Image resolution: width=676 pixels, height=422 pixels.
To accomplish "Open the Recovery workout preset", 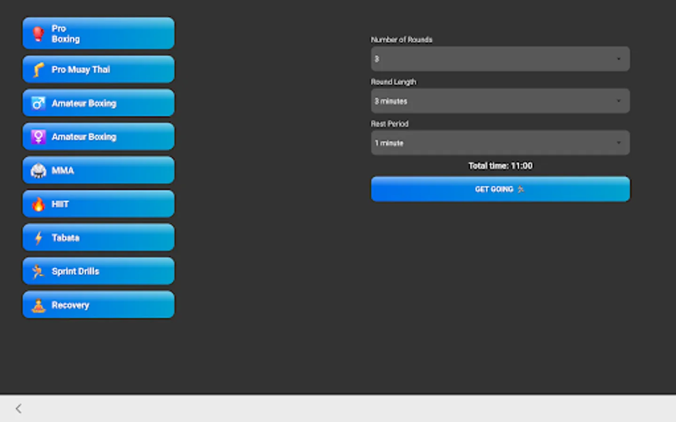I will (98, 304).
